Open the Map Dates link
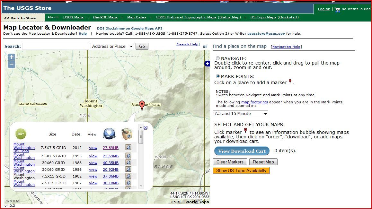 pos(137,17)
